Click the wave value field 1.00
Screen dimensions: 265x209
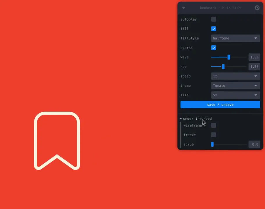click(254, 57)
